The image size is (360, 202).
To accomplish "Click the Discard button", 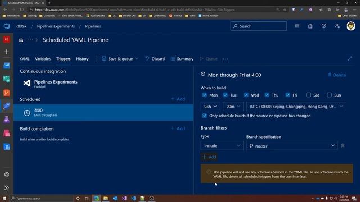I will pos(155,59).
